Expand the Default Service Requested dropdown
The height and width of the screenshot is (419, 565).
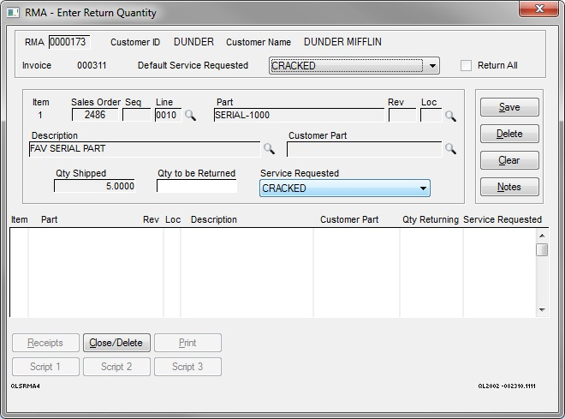(432, 66)
